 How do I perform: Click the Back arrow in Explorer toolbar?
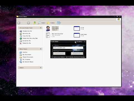(x=19, y=23)
